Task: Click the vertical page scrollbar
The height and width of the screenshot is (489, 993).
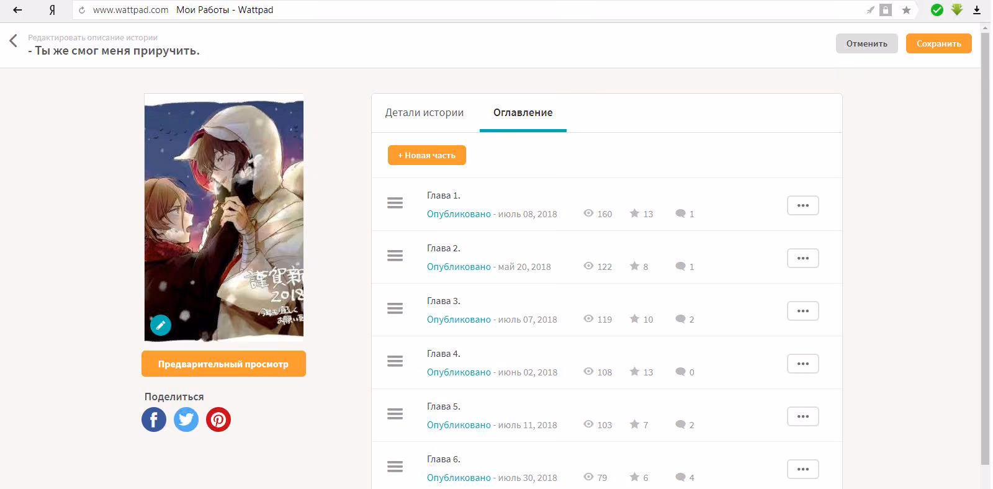Action: [x=985, y=248]
